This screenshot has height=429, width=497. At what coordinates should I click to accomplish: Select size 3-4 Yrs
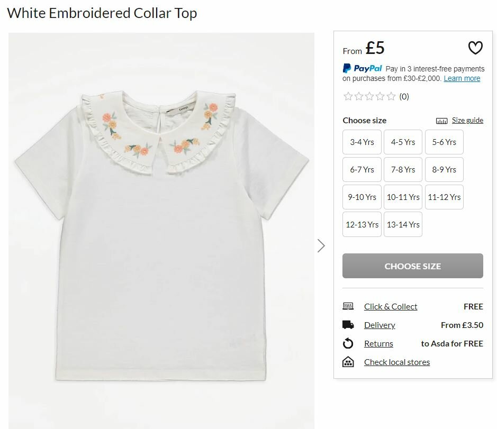tap(362, 142)
